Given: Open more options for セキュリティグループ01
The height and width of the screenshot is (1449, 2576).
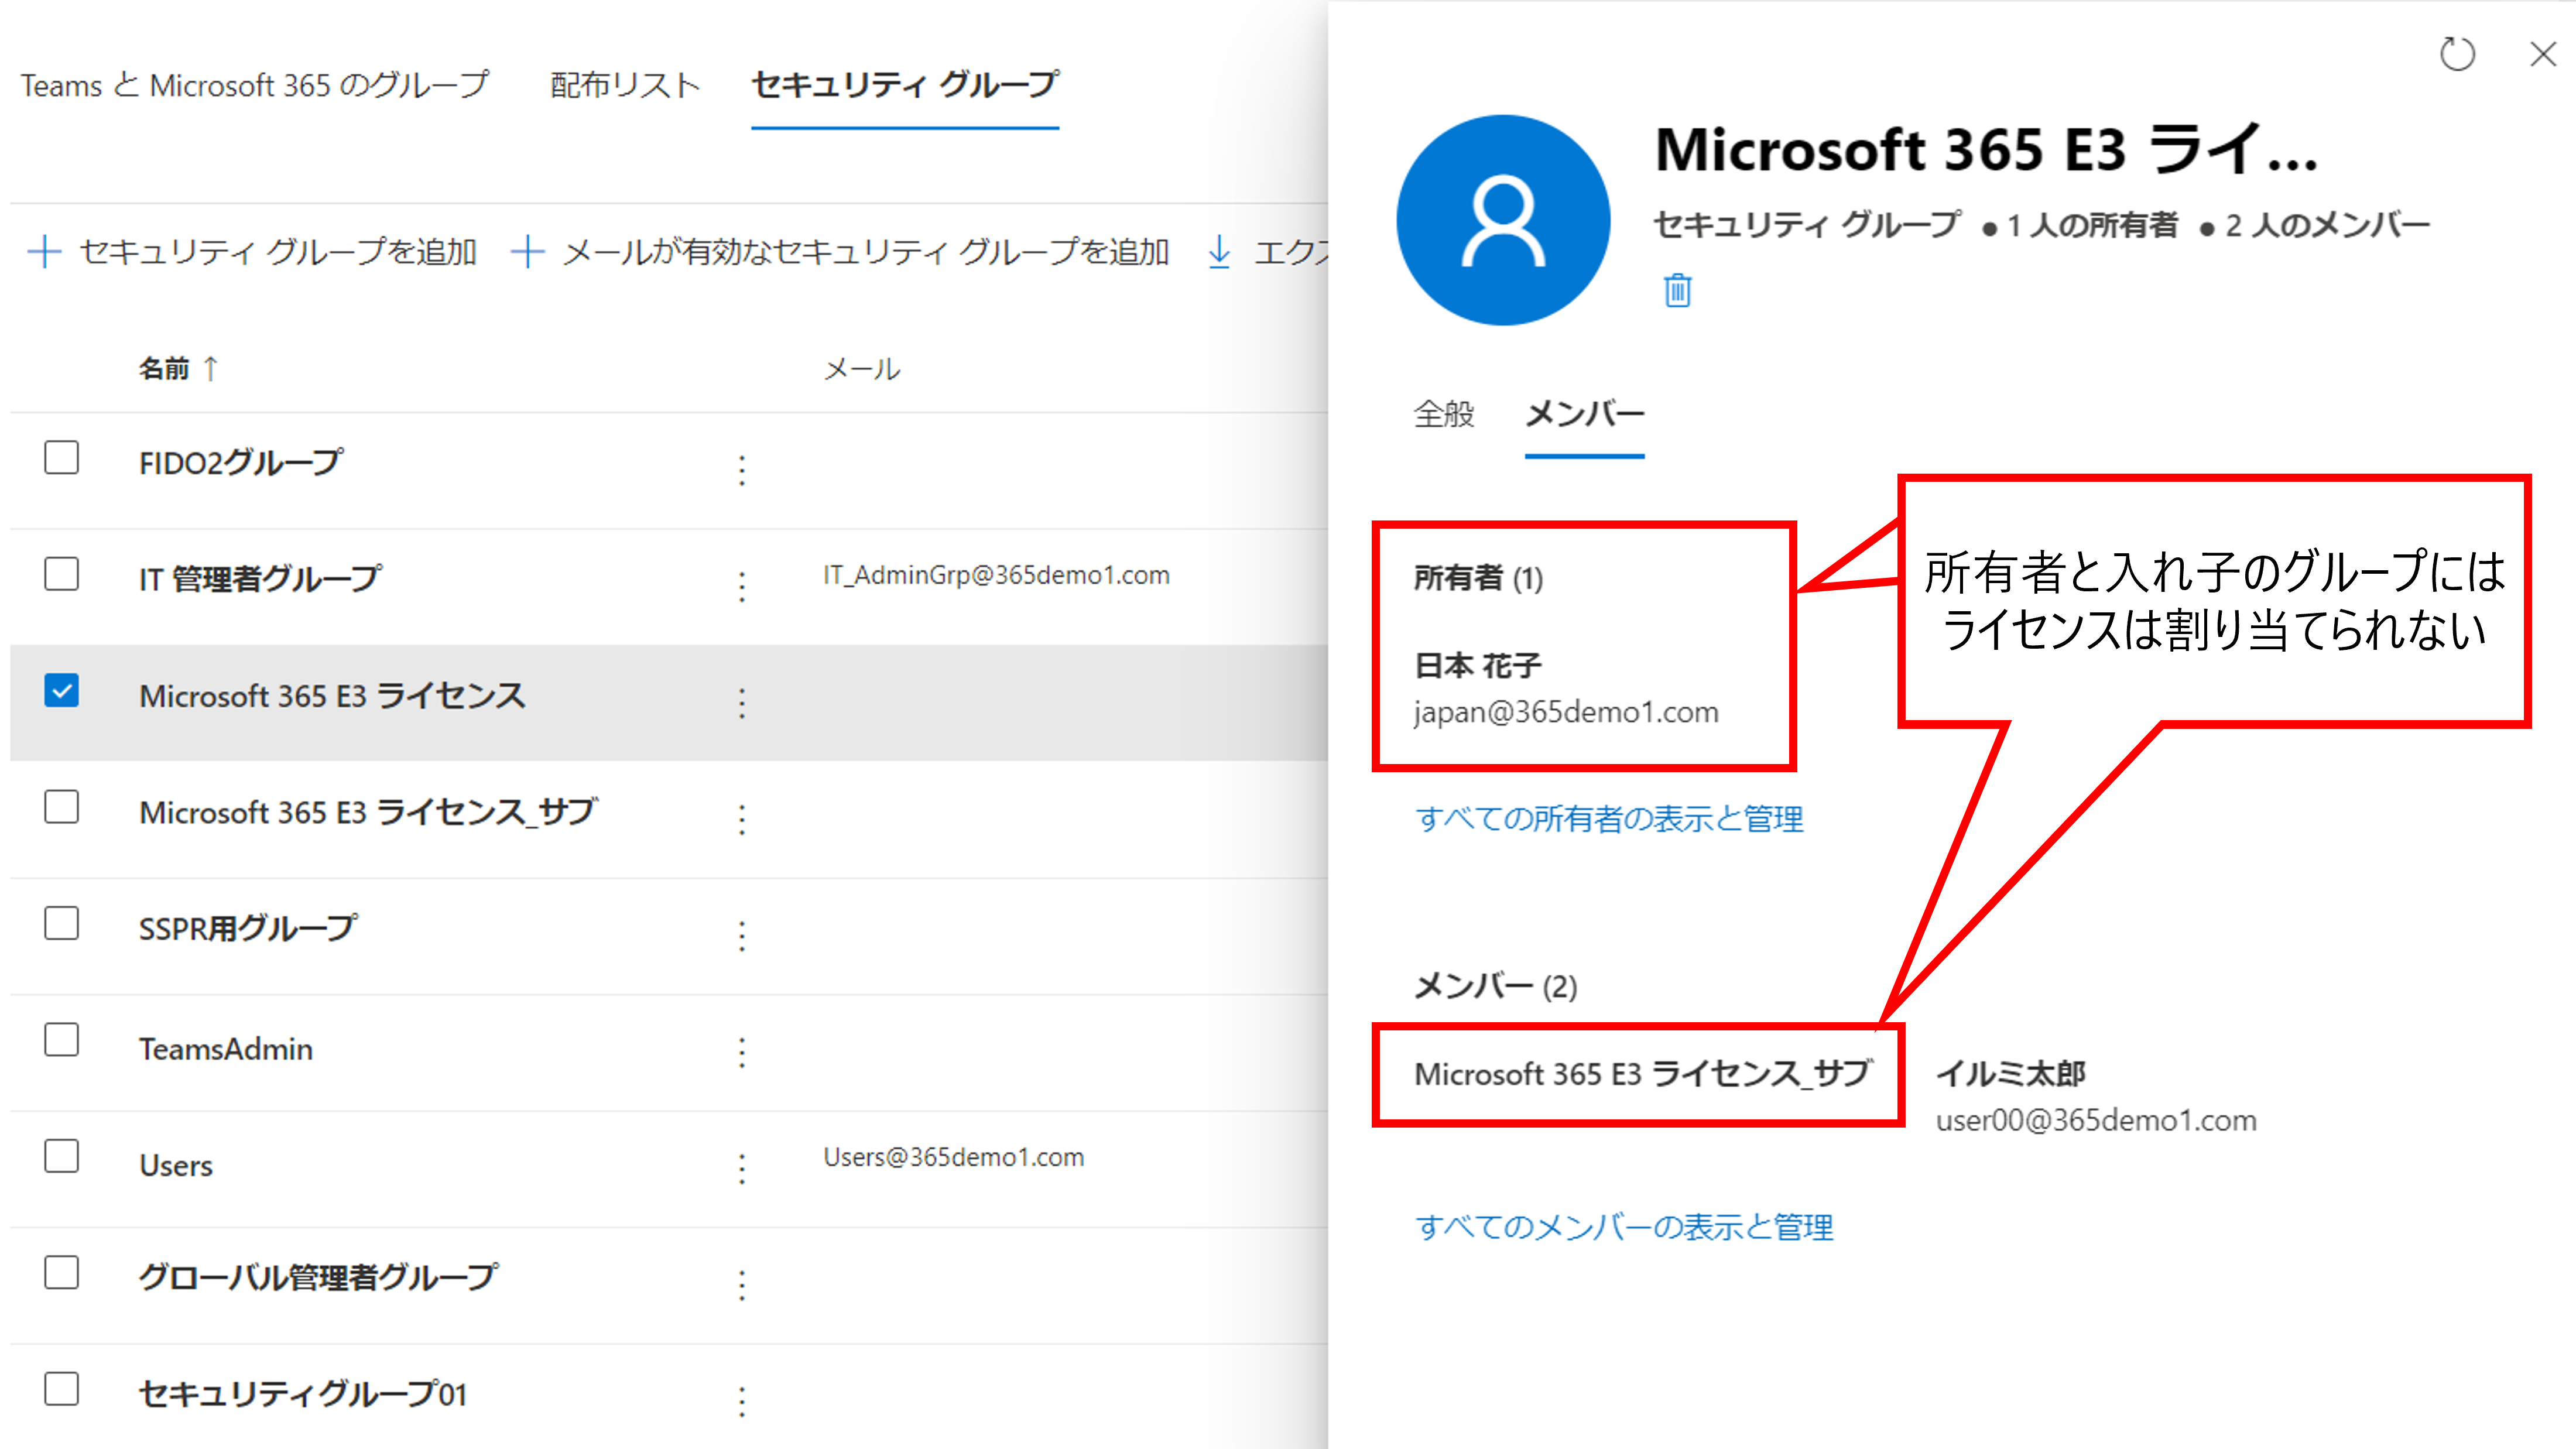Looking at the screenshot, I should point(742,1401).
